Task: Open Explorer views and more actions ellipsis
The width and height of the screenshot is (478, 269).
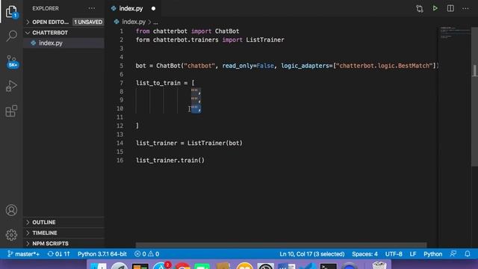Action: click(91, 8)
